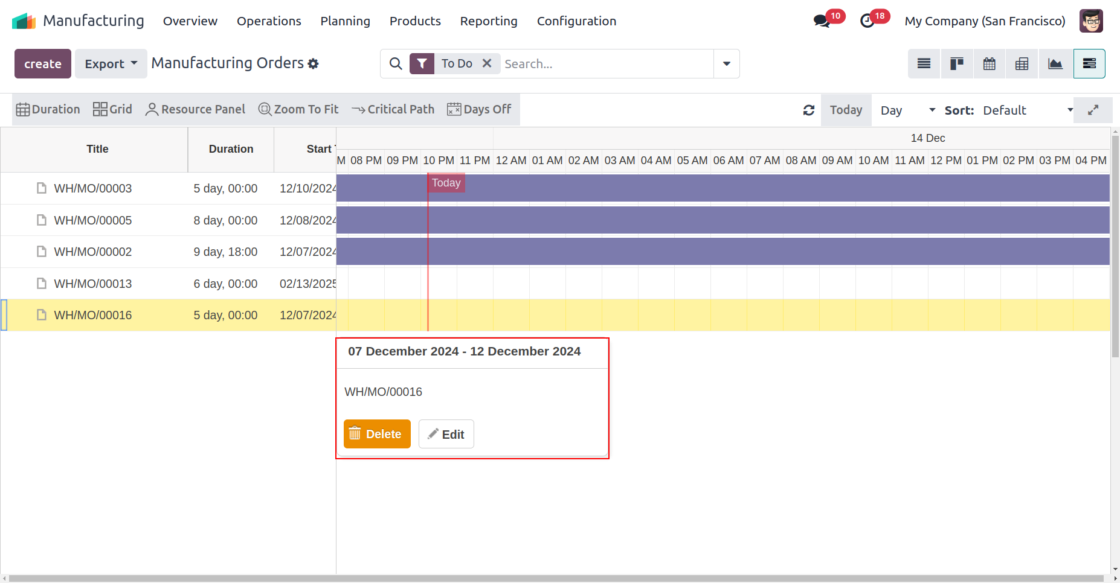Toggle Days Off highlighting
Screen dimensions: 1120x583
pyautogui.click(x=479, y=109)
